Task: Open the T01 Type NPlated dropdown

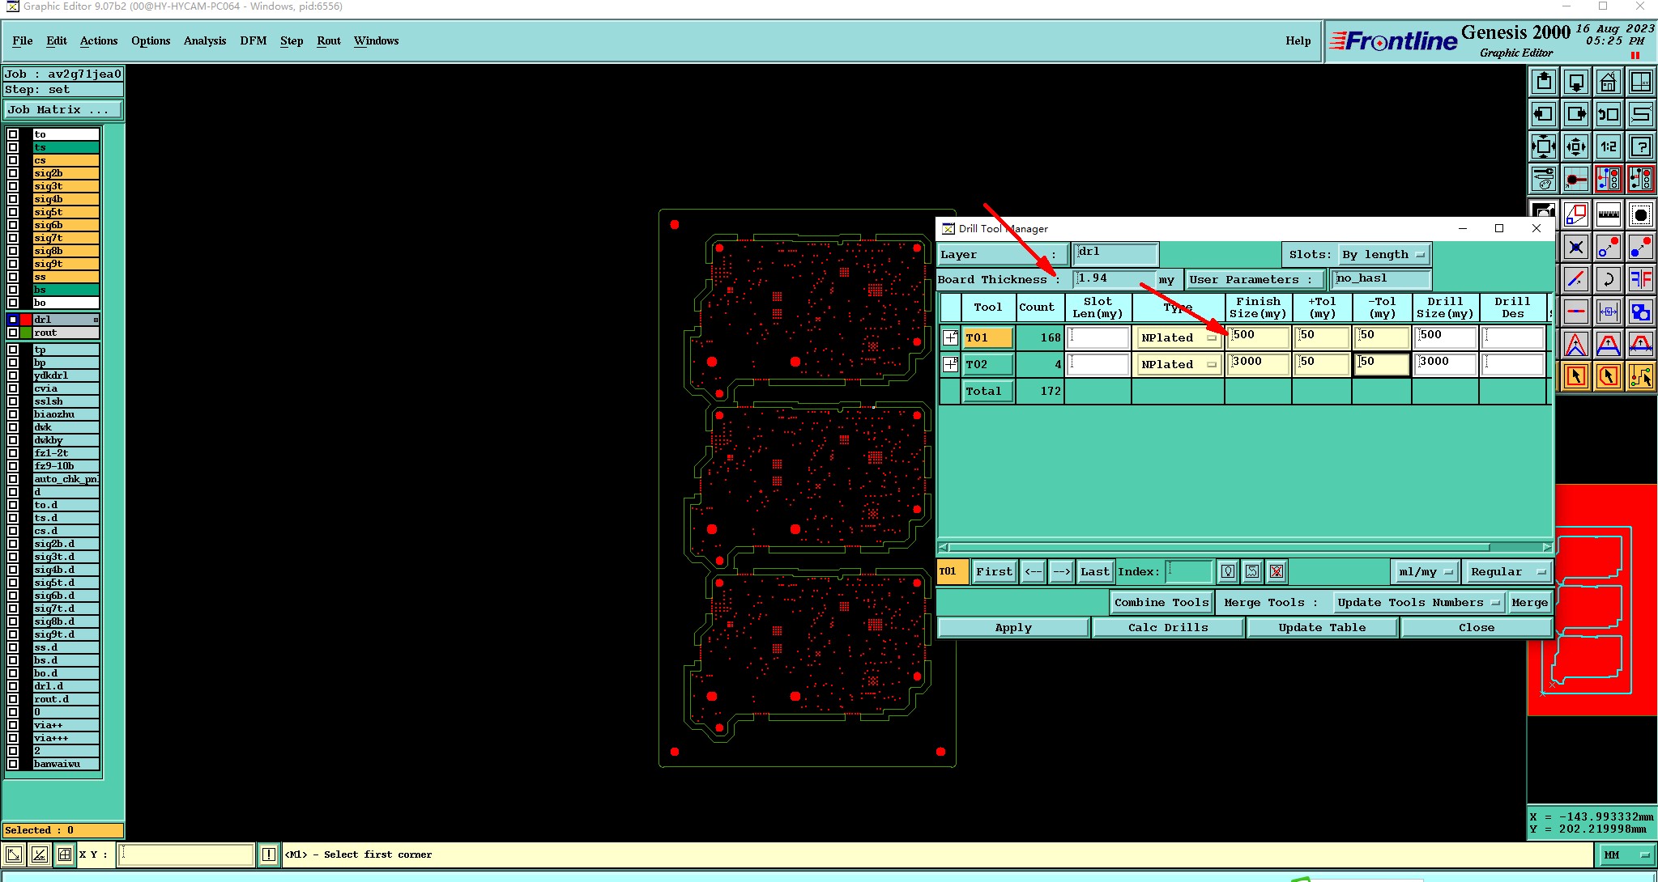Action: click(x=1179, y=338)
